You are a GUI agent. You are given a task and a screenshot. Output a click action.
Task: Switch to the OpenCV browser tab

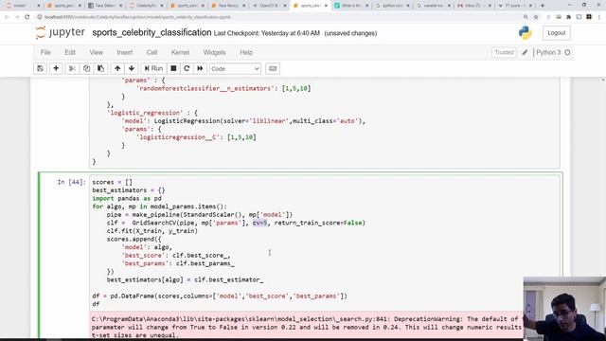268,6
